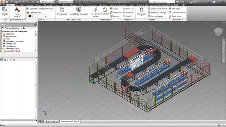Expand the Relationships panel dropdown
Viewport: 226px width, 127px height.
(112, 20)
